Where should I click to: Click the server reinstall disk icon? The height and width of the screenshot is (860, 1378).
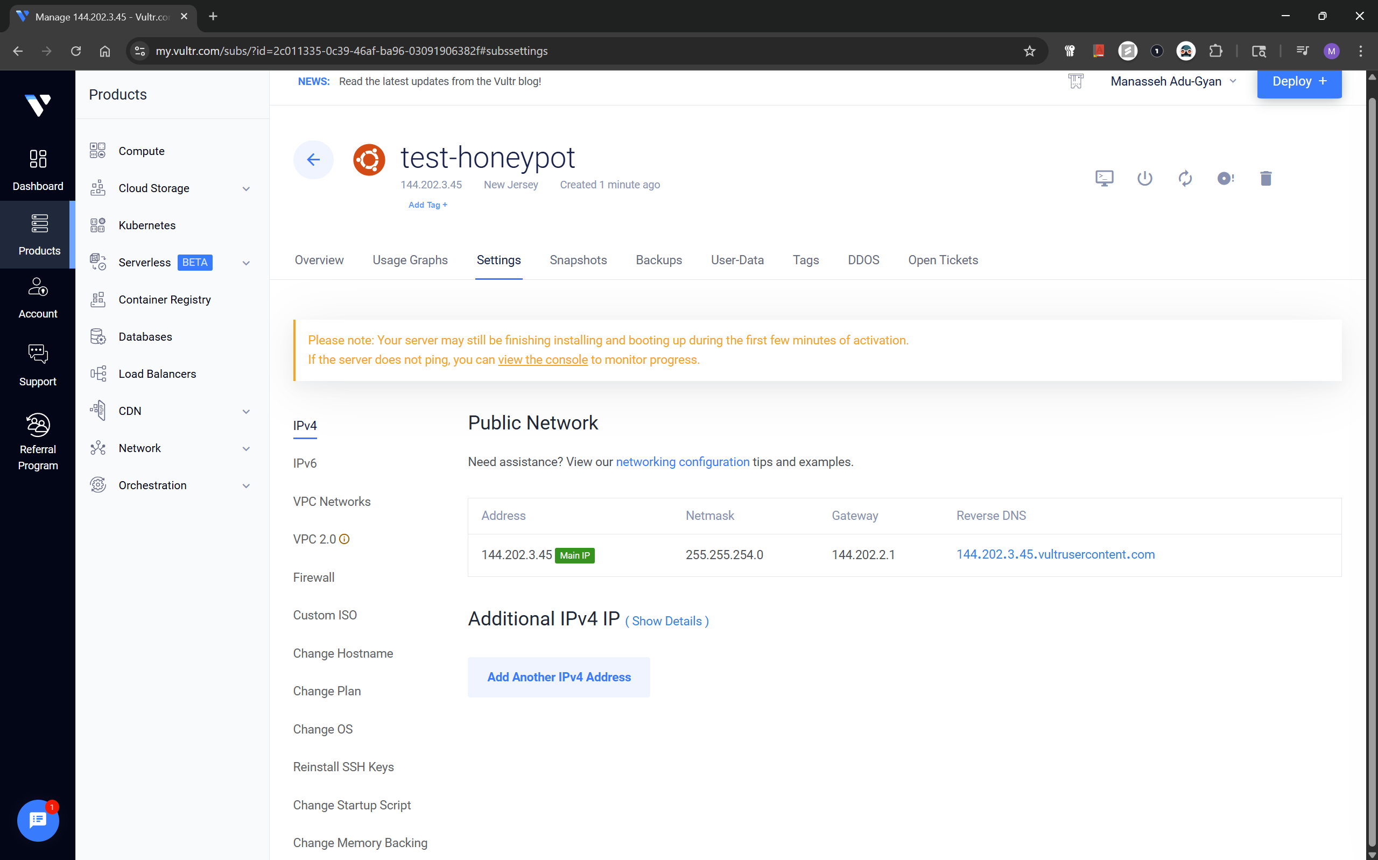[x=1225, y=179]
